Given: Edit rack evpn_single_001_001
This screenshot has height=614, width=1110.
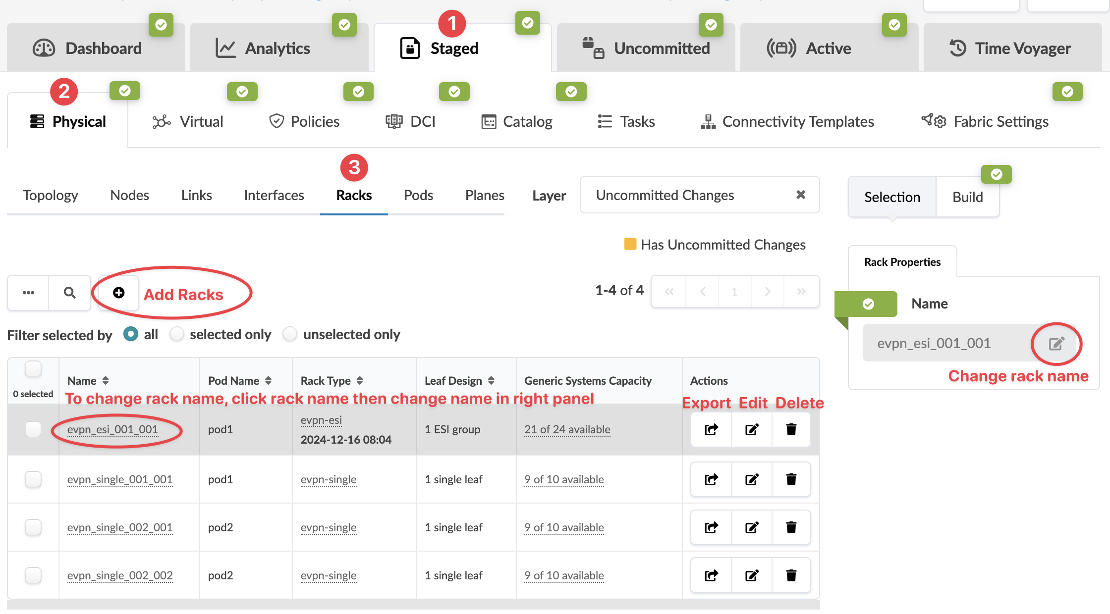Looking at the screenshot, I should coord(751,479).
